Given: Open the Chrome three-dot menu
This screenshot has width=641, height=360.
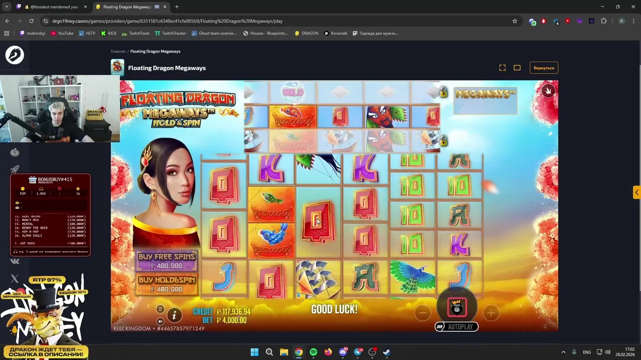Looking at the screenshot, I should (633, 21).
